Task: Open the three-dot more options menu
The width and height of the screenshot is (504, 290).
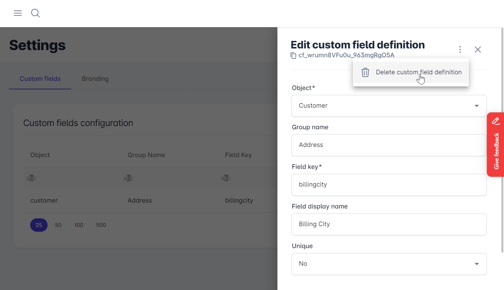Action: point(460,49)
